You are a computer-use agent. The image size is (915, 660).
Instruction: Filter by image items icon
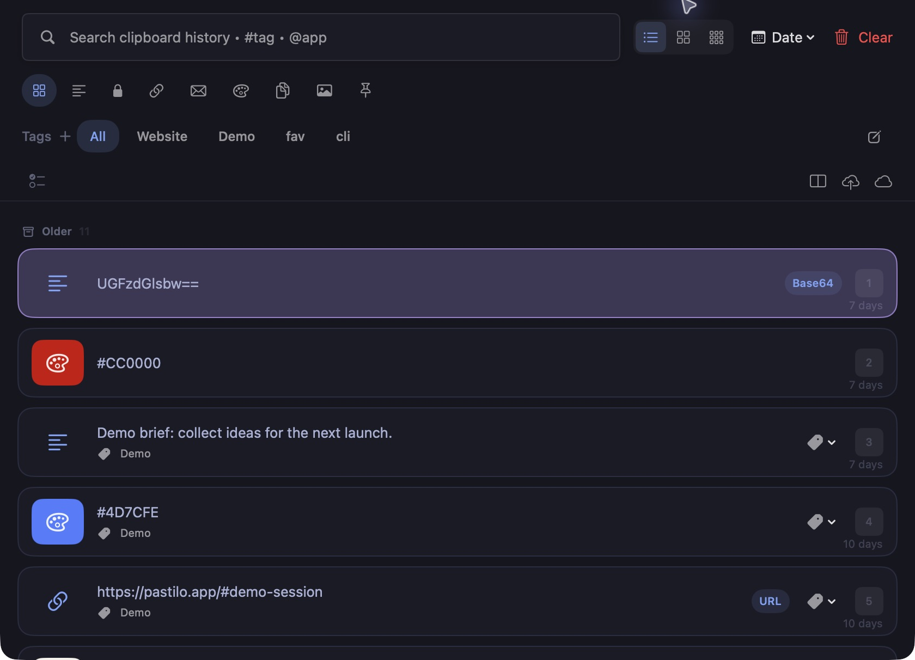(x=325, y=90)
